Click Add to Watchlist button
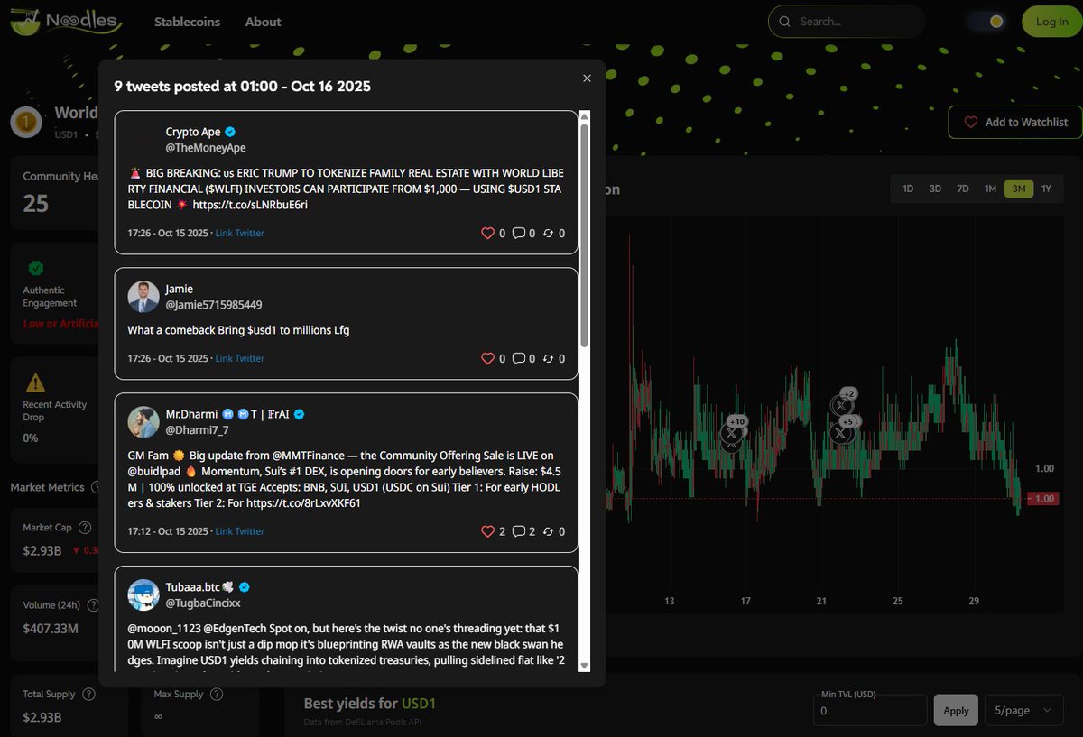 click(1015, 122)
